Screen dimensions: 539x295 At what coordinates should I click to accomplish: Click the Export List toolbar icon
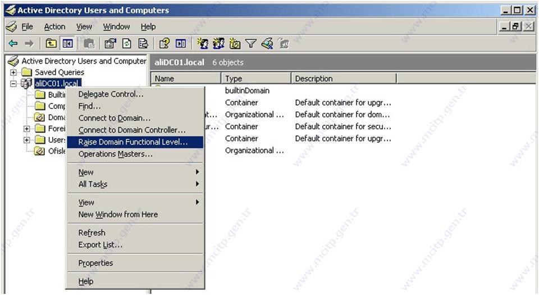pos(143,43)
